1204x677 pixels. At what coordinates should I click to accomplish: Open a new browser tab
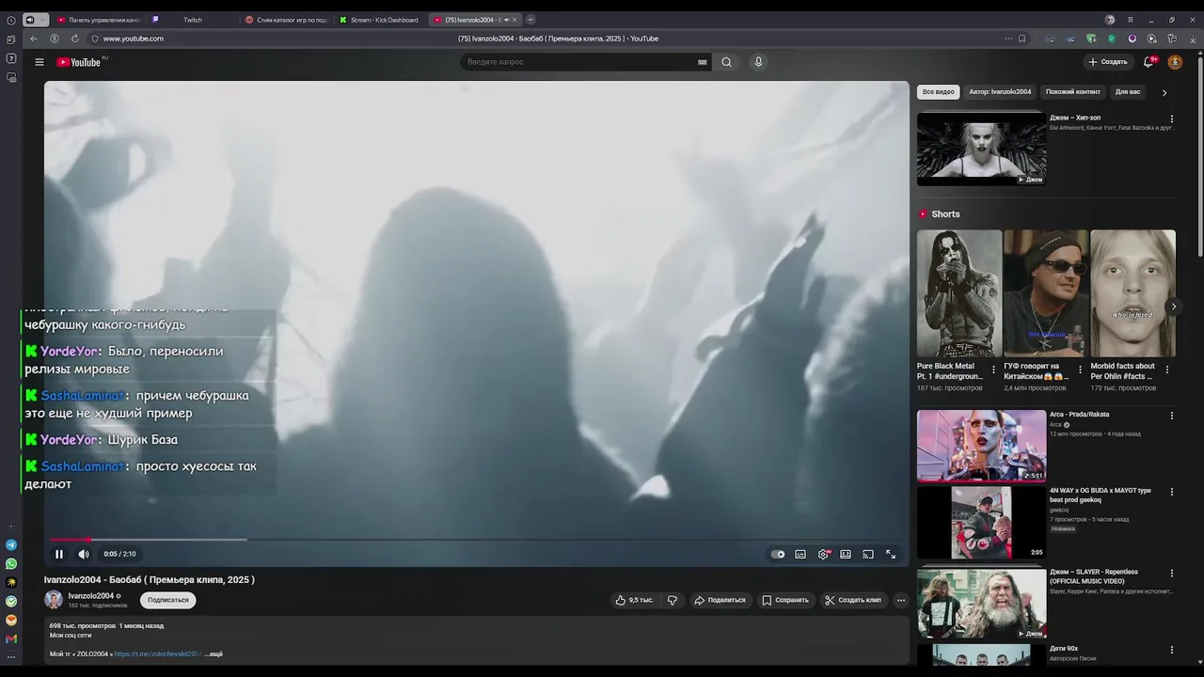pos(531,20)
